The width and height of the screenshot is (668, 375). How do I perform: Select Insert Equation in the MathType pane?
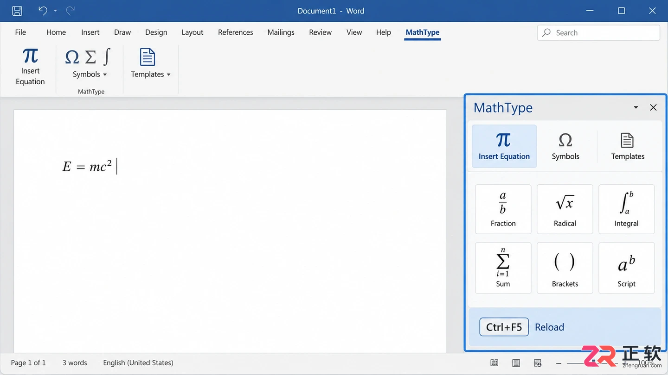(504, 146)
